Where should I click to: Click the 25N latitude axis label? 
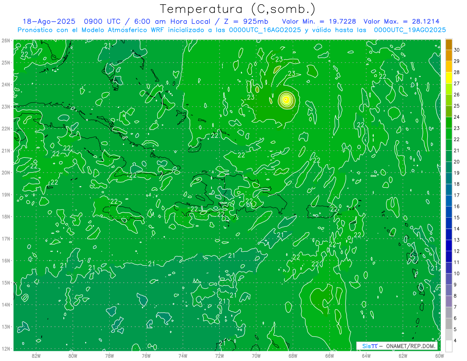6,62
